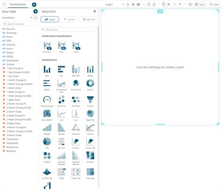This screenshot has height=189, width=223.
Task: Switch to the Control part tab
Action: click(x=69, y=19)
